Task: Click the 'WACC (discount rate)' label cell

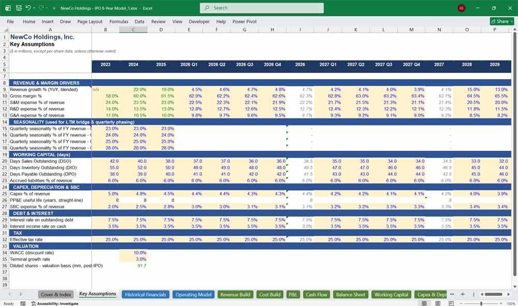Action: pos(32,253)
